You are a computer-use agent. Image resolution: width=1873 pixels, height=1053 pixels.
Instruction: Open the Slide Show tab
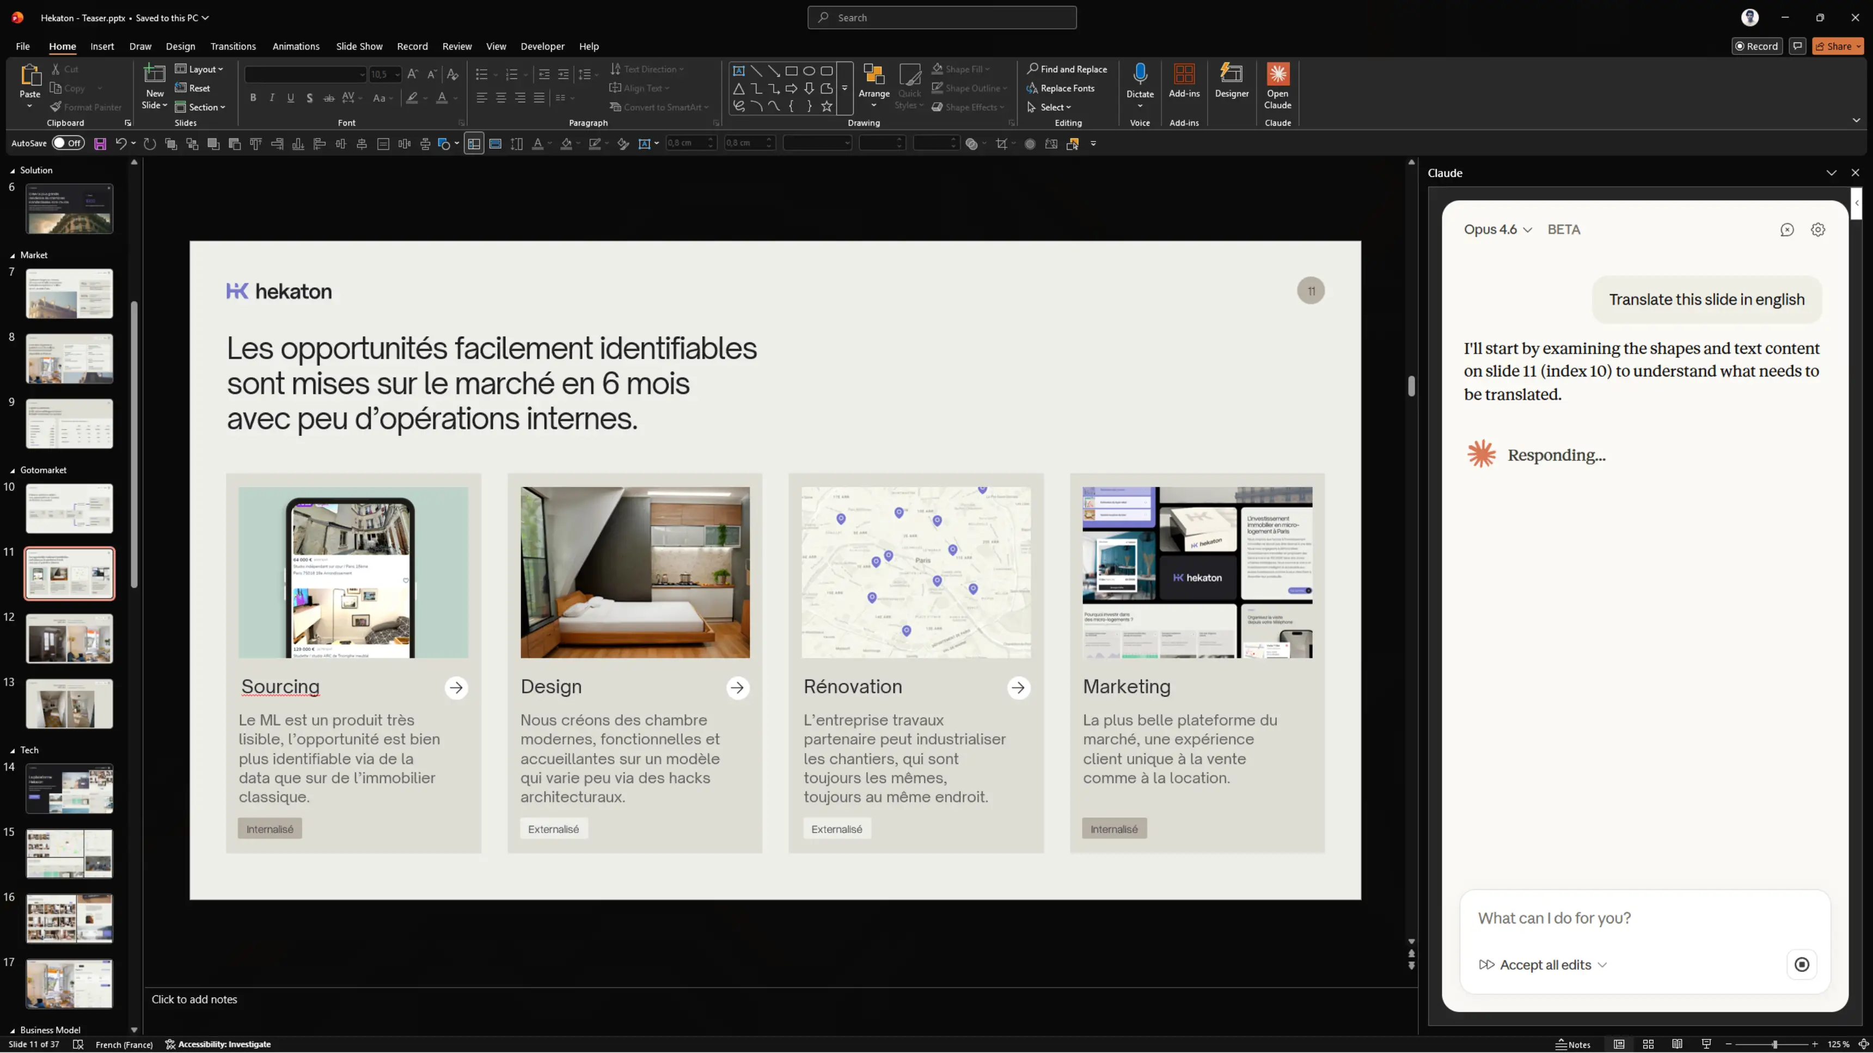[x=358, y=46]
